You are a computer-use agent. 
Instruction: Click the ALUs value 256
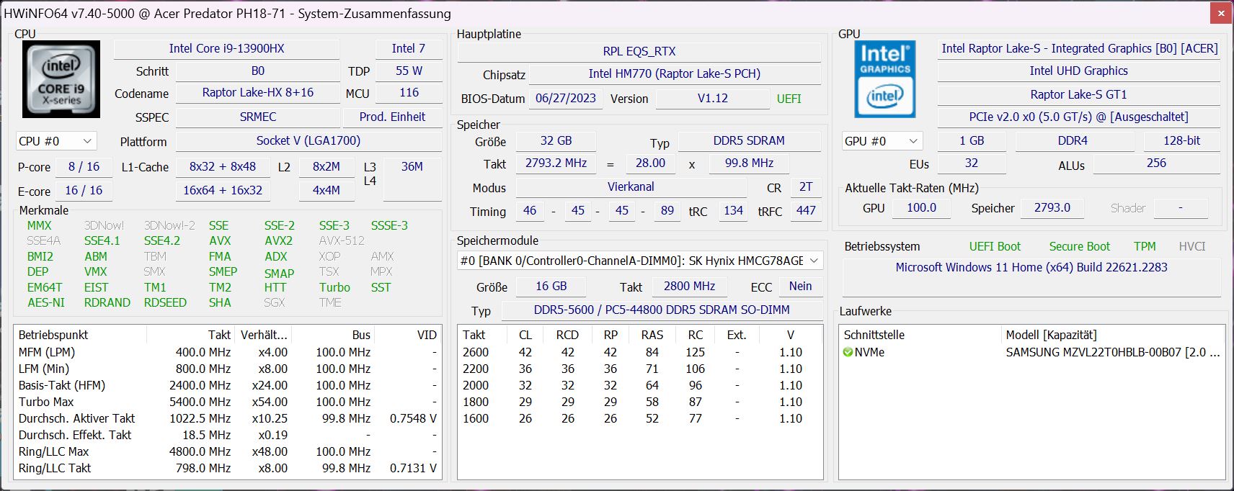pos(1156,163)
